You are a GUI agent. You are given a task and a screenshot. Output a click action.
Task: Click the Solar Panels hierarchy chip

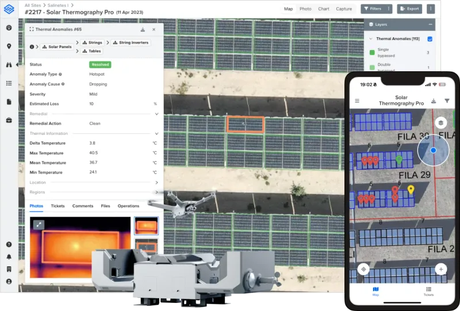57,47
